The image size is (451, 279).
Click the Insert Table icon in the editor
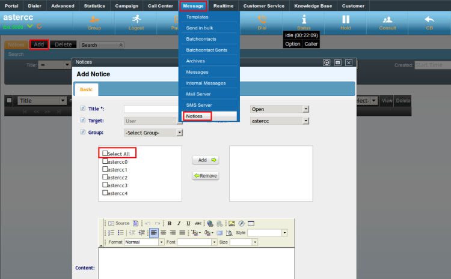[x=251, y=223]
